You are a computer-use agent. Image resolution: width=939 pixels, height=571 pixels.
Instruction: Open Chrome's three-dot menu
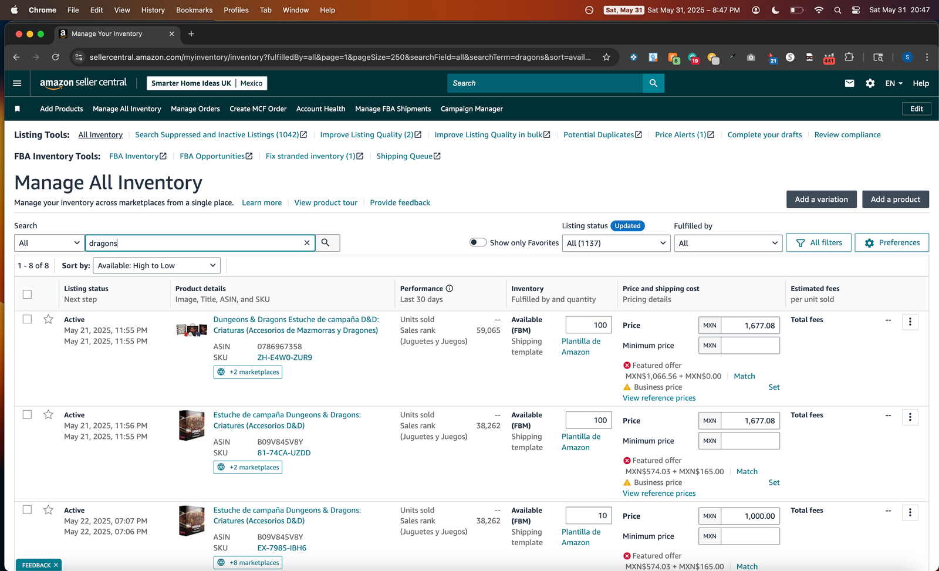point(927,57)
